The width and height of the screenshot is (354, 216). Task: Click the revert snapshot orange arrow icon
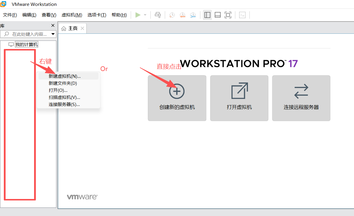(x=182, y=15)
